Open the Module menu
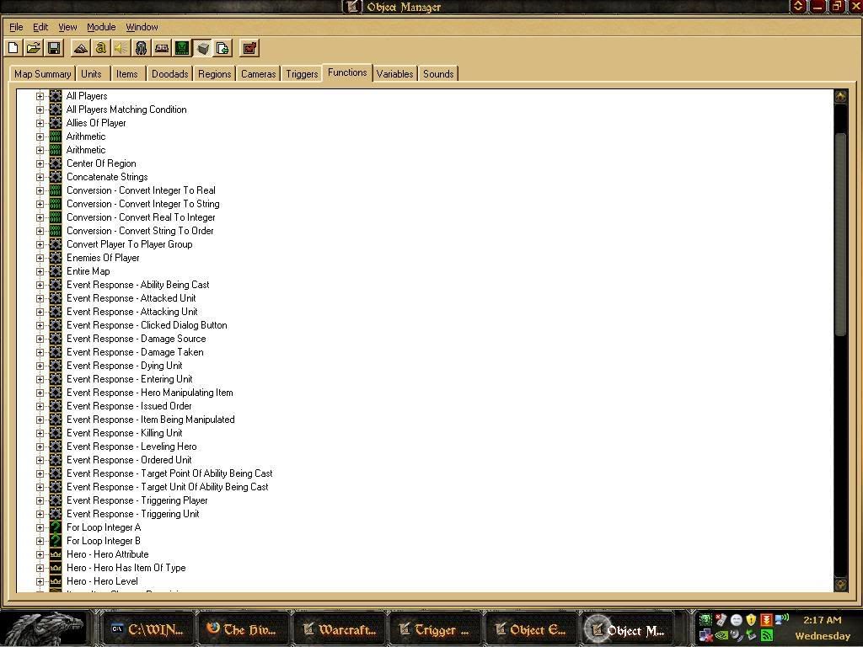 coord(101,27)
